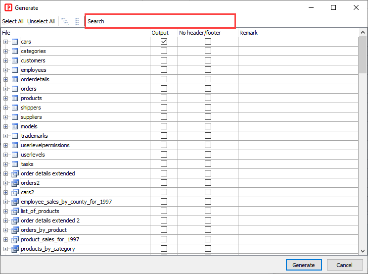The image size is (368, 274).
Task: Enable Output for the customers table
Action: [x=164, y=60]
